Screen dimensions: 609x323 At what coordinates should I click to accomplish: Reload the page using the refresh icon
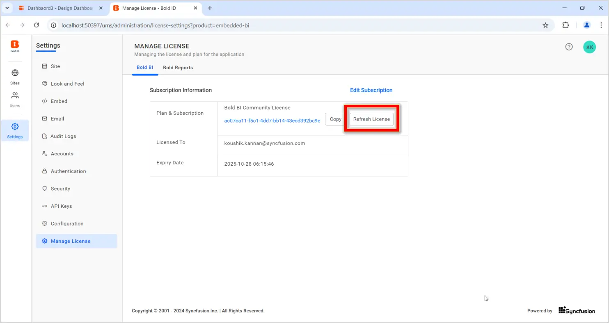37,25
